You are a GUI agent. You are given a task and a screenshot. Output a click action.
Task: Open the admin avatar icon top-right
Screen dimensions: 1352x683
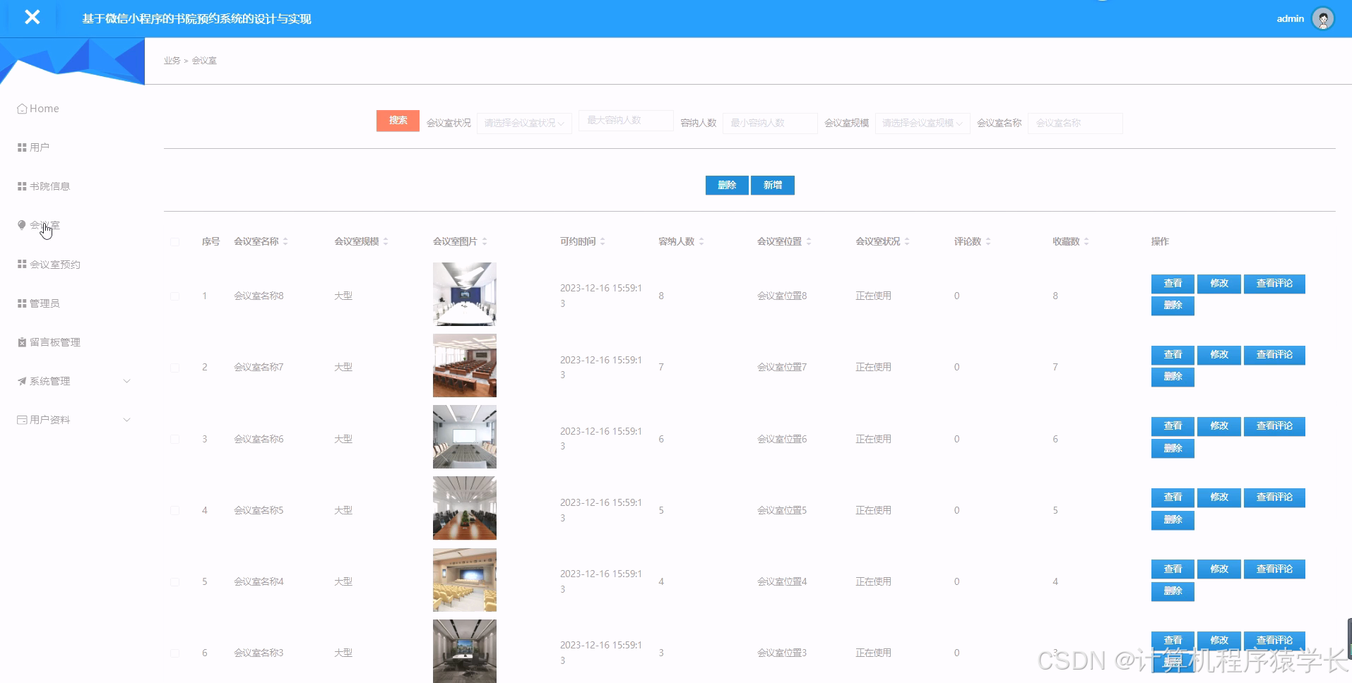tap(1324, 18)
